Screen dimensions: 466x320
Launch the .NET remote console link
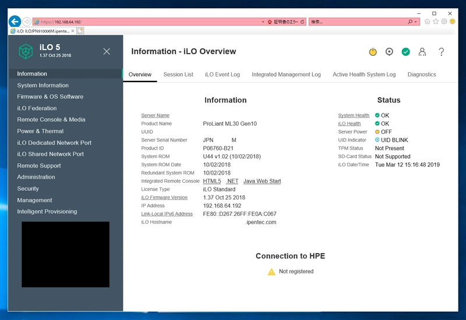click(x=232, y=181)
